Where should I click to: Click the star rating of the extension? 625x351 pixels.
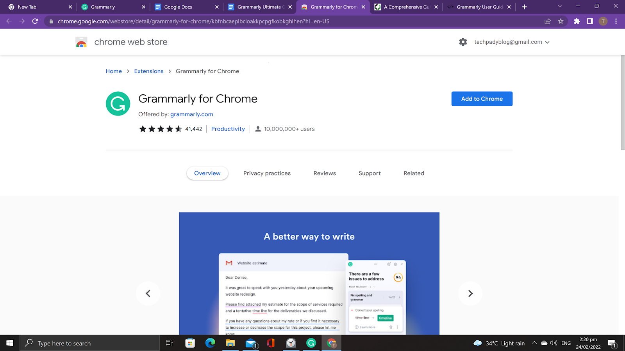[x=161, y=129]
